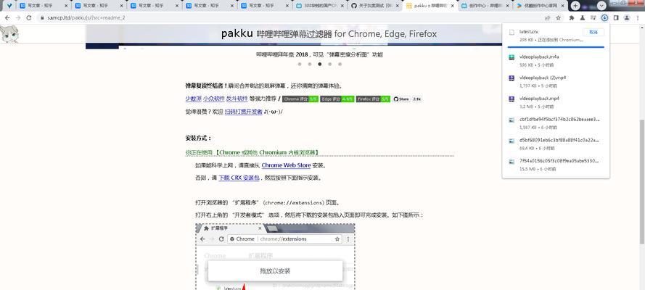The image size is (645, 290).
Task: Click the address bar URL field
Action: click(x=288, y=18)
